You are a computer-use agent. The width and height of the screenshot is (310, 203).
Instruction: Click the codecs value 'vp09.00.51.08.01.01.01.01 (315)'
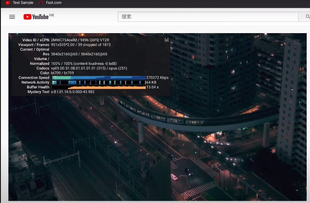(78, 68)
